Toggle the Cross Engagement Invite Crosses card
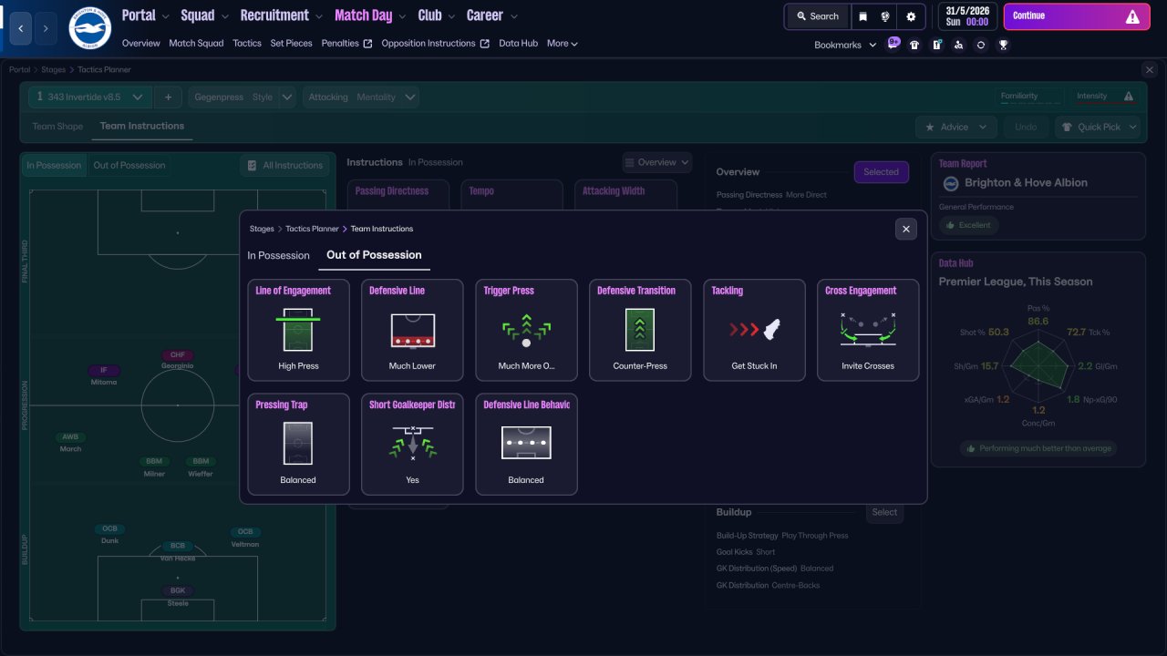 pos(868,330)
